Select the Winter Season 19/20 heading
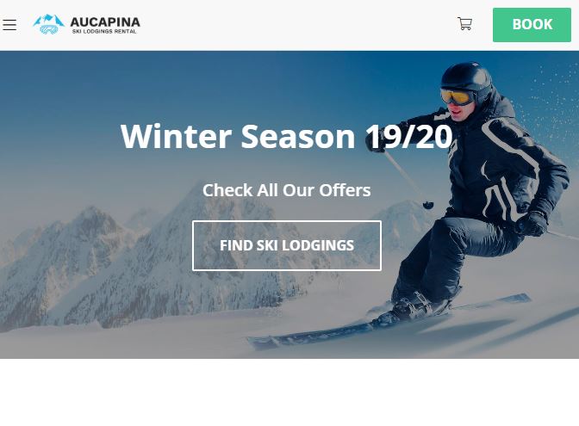 287,137
